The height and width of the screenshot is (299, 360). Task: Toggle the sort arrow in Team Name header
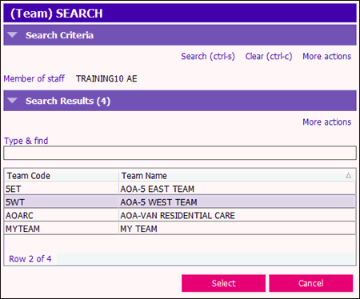(x=348, y=175)
